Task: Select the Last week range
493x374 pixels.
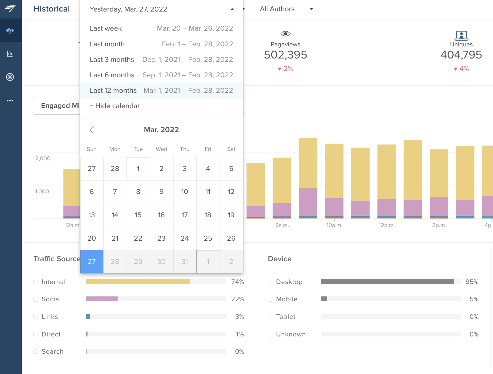Action: [x=161, y=28]
